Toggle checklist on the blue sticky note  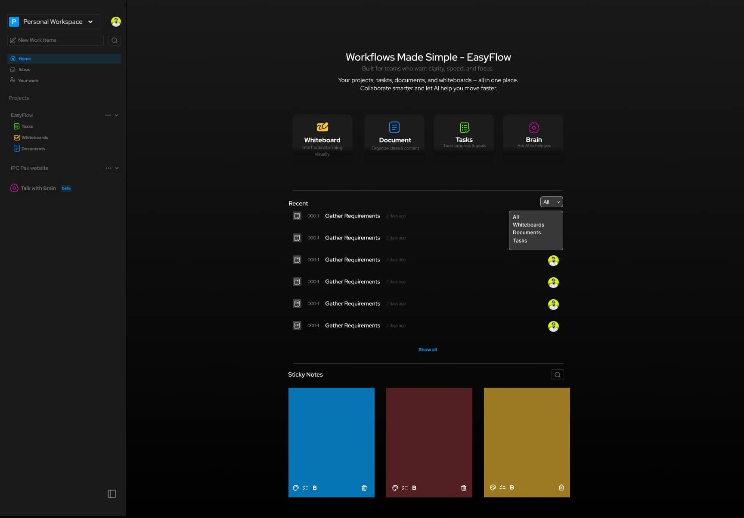pos(305,488)
